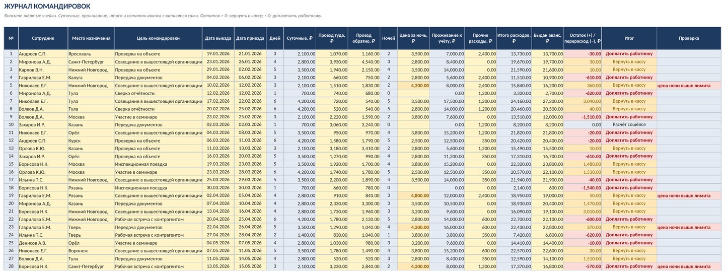Viewport: 725px width, 274px height.
Task: Click the 'Ярославль' destination cell
Action: [91, 53]
